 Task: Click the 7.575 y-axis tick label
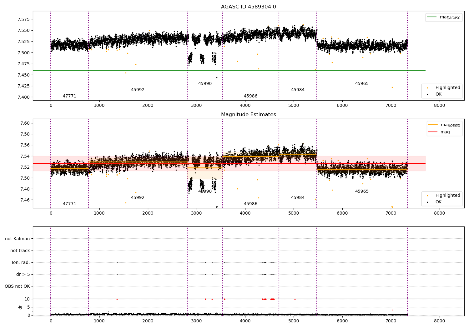(x=23, y=19)
